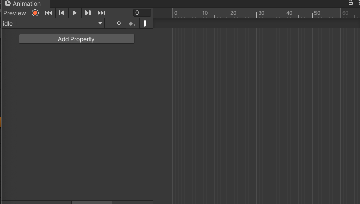This screenshot has width=360, height=204.
Task: Go to the previous keyframe
Action: 62,13
